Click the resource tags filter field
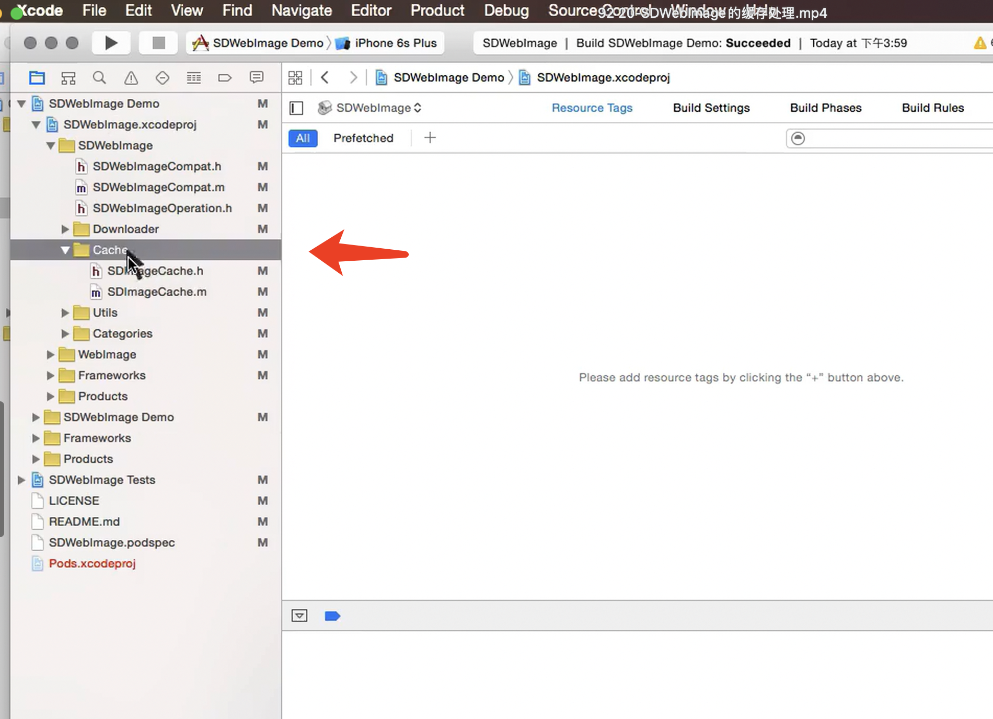993x719 pixels. tap(890, 138)
